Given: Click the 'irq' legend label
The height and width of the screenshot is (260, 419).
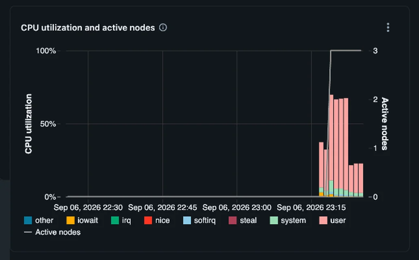Looking at the screenshot, I should click(126, 221).
